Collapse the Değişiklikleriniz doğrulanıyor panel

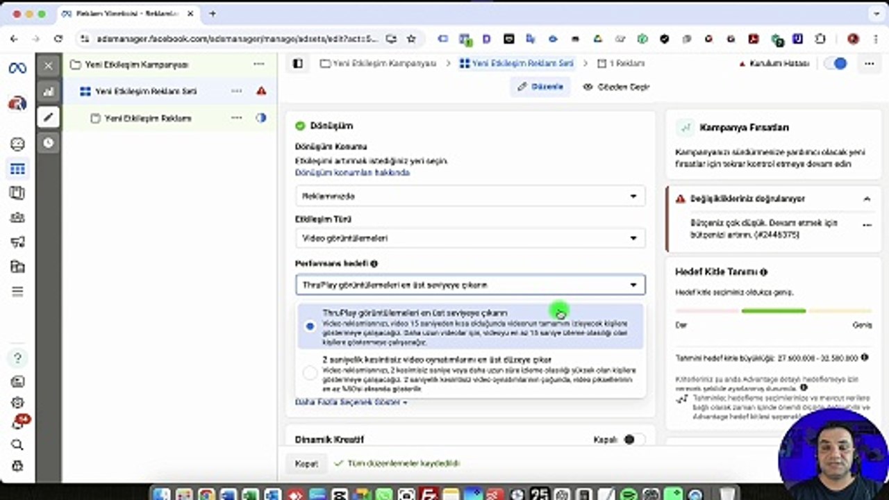tap(867, 199)
